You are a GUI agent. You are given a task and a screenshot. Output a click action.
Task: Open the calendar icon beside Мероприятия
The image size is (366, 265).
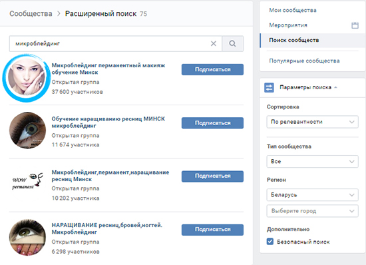pos(355,25)
